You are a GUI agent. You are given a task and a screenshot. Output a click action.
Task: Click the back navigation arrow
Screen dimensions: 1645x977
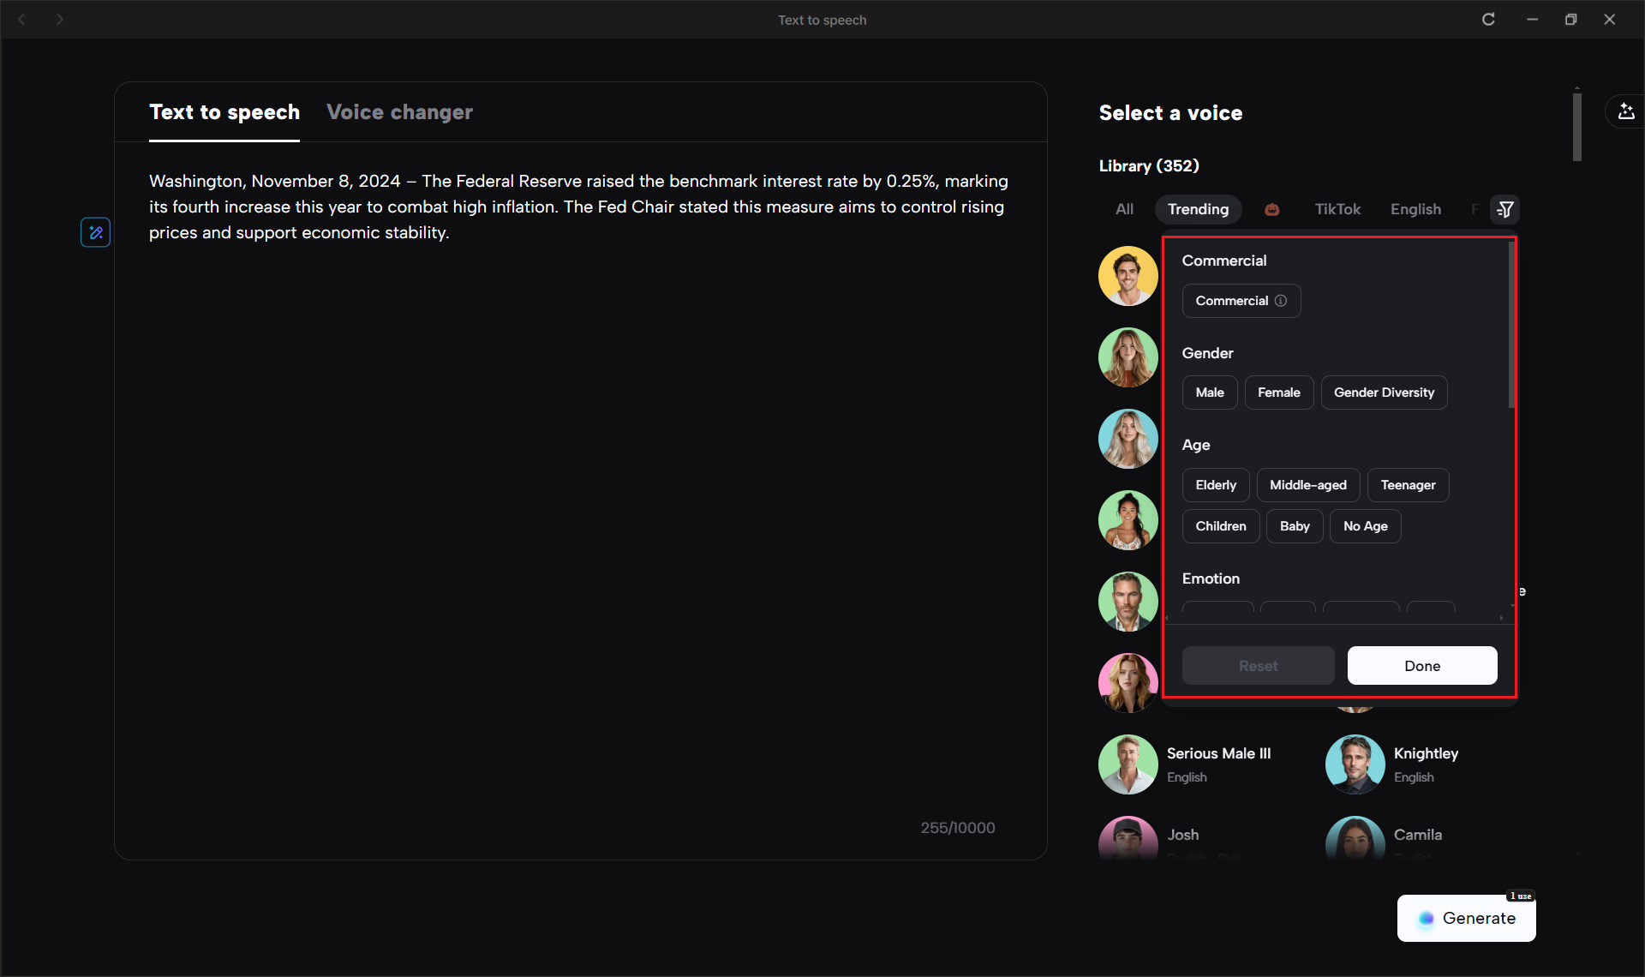[x=22, y=19]
